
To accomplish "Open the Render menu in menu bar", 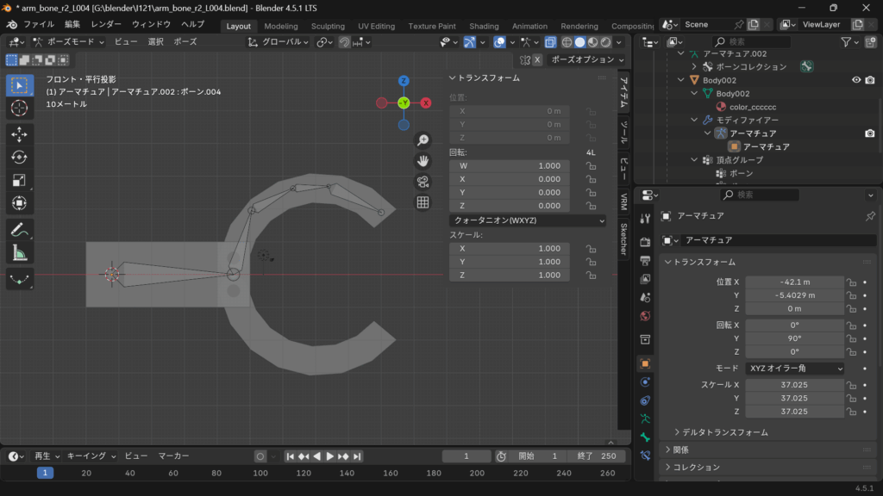I will [105, 24].
